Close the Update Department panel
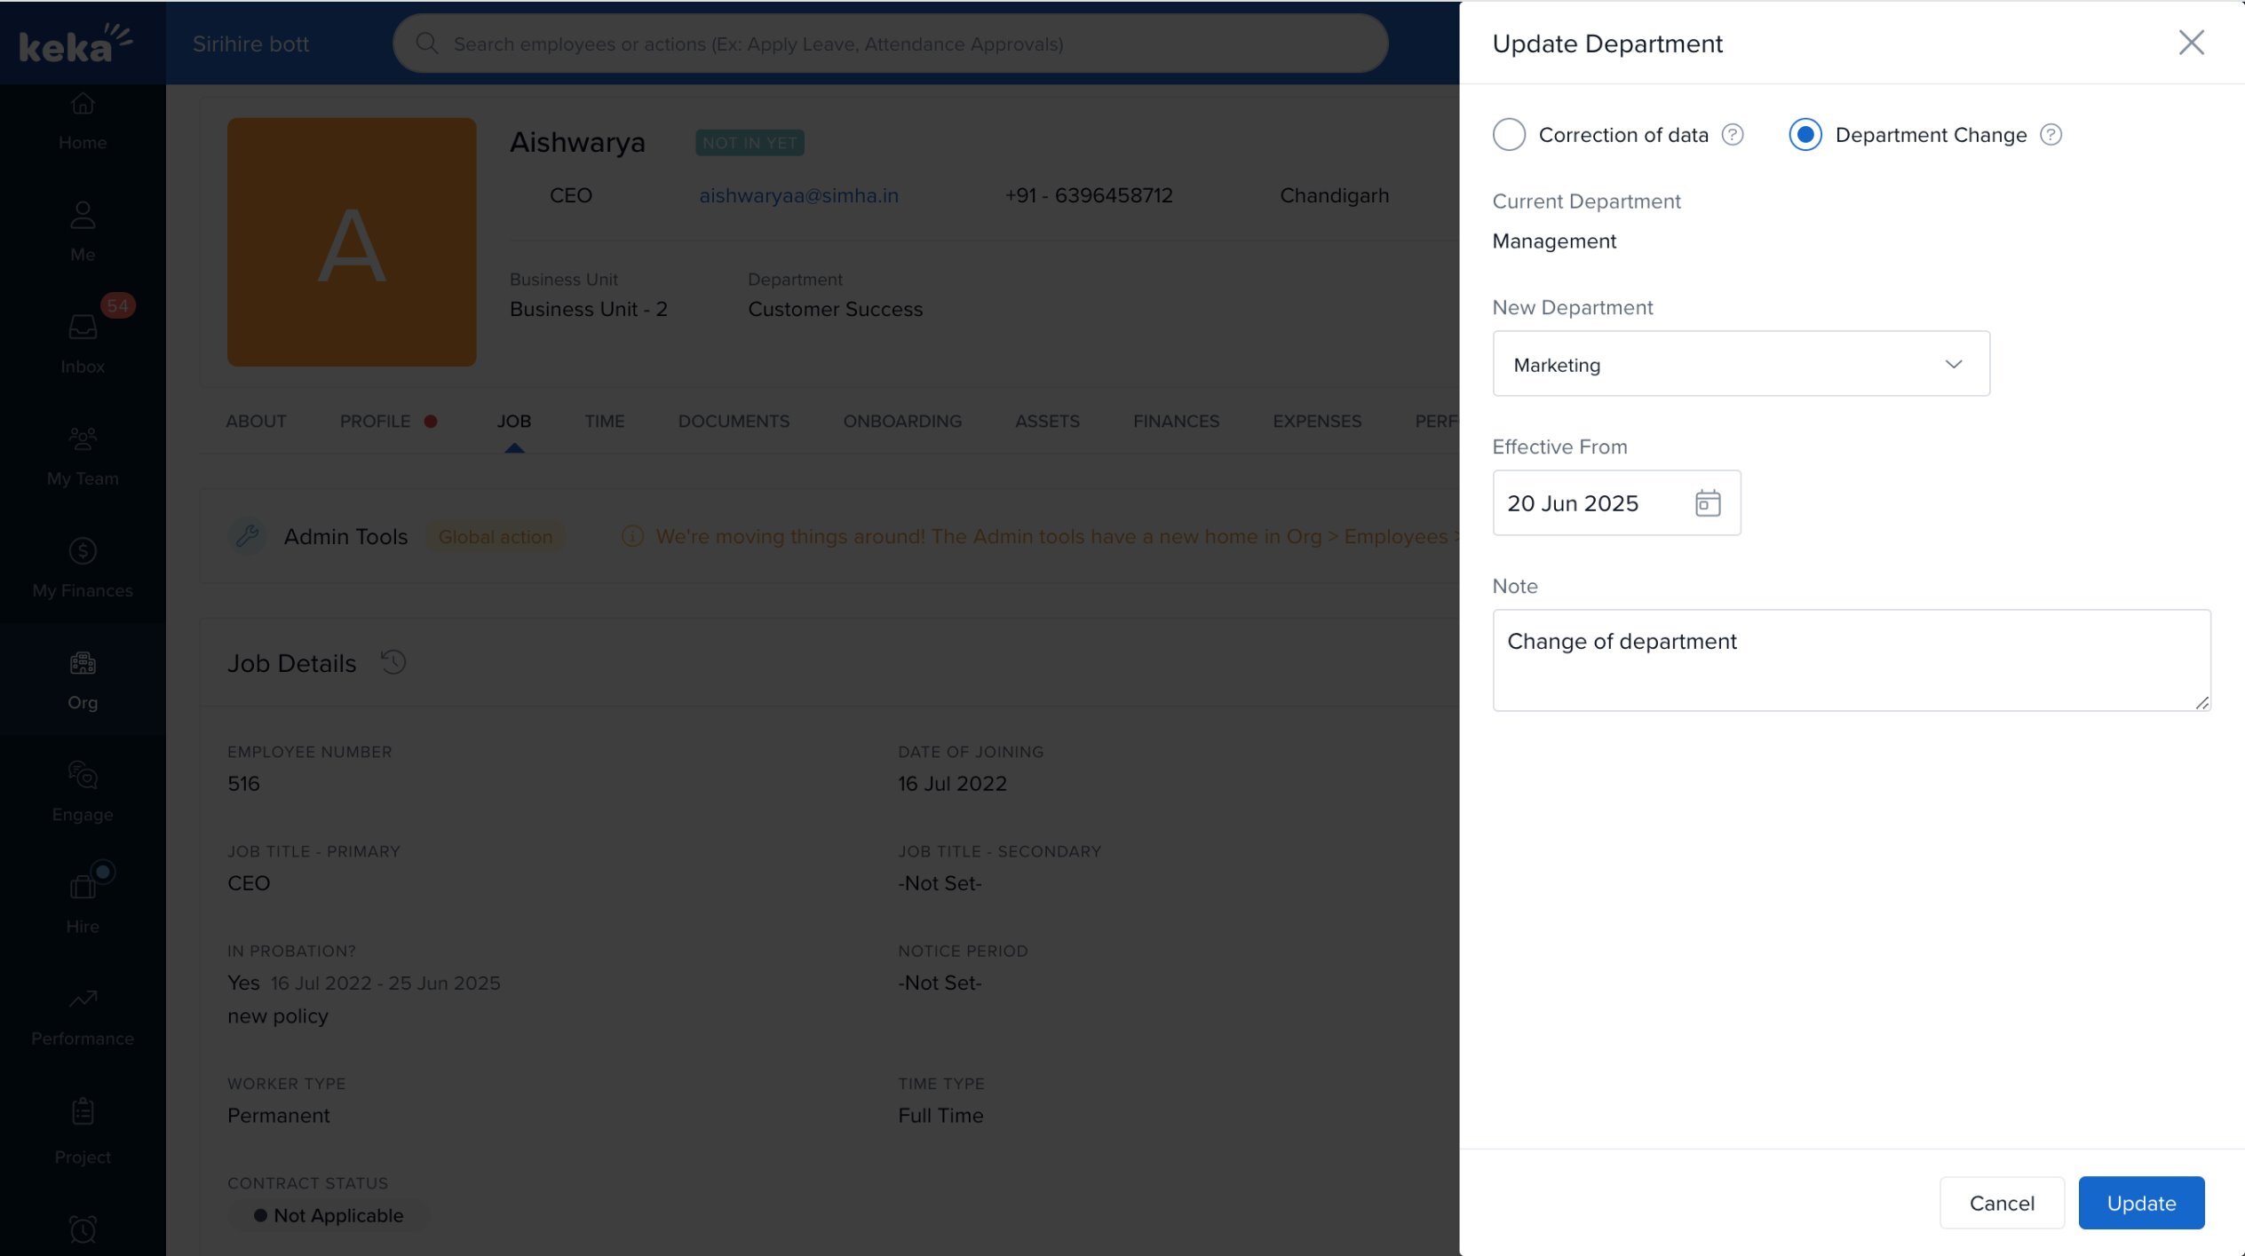Viewport: 2245px width, 1256px height. click(x=2190, y=43)
